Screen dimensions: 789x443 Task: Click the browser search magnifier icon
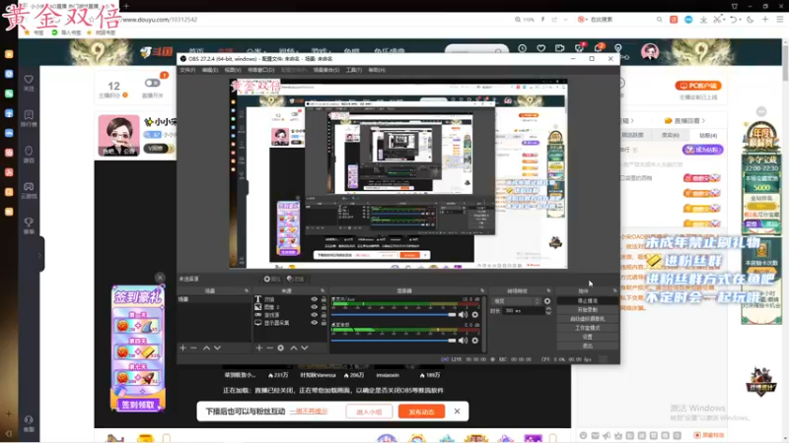click(659, 19)
